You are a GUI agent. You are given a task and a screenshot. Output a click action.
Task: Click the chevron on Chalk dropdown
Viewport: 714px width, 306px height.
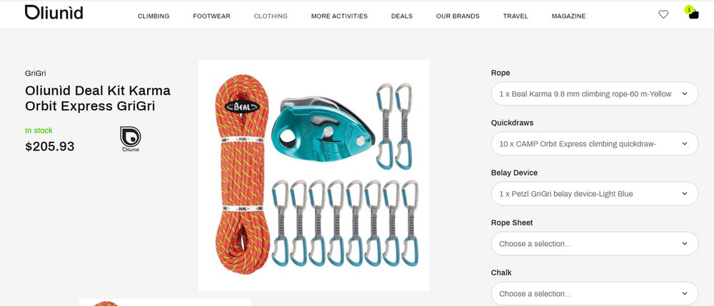685,294
